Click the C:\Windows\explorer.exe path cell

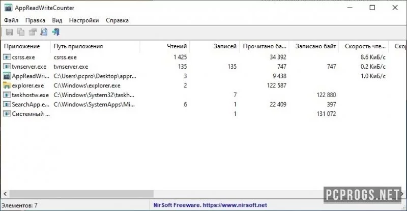[87, 85]
